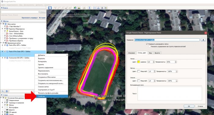Expand the Карпаты Мармаросы folder
The width and height of the screenshot is (214, 115).
pyautogui.click(x=2, y=29)
